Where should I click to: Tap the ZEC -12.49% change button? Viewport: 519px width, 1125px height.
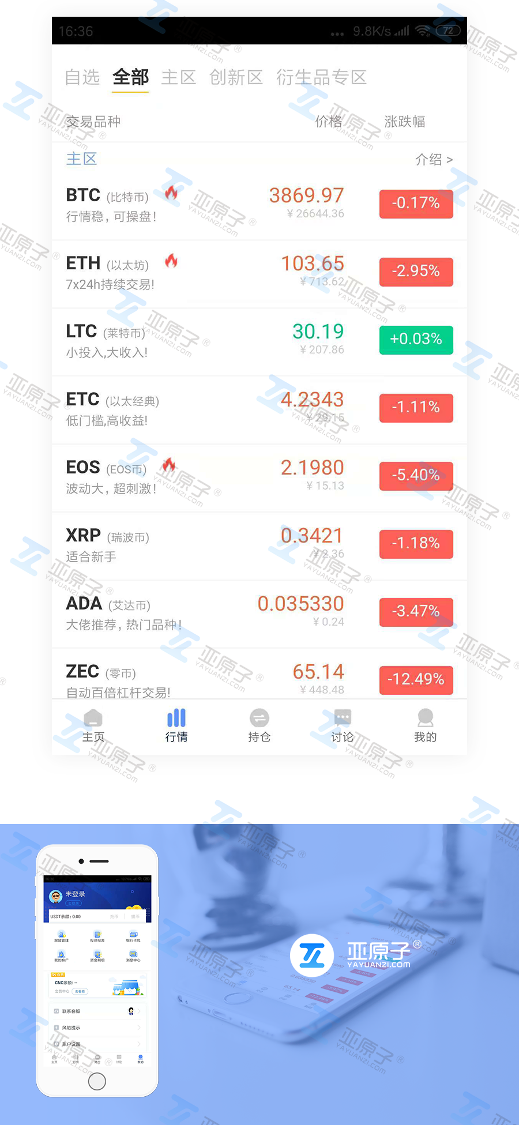(x=416, y=679)
